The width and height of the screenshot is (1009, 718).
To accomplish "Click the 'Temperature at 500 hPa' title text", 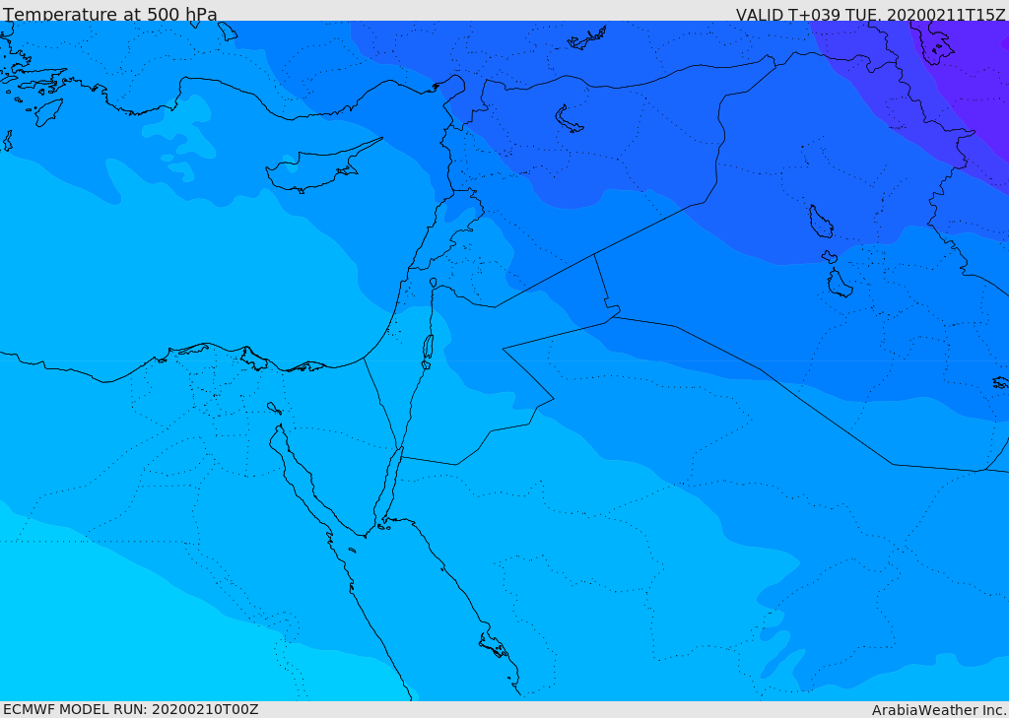I will point(110,14).
